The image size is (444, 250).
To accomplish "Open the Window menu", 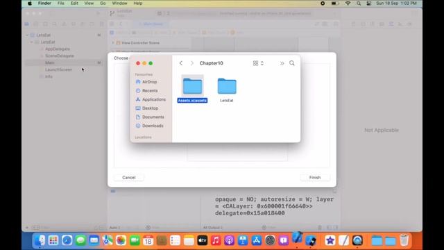I will click(119, 3).
